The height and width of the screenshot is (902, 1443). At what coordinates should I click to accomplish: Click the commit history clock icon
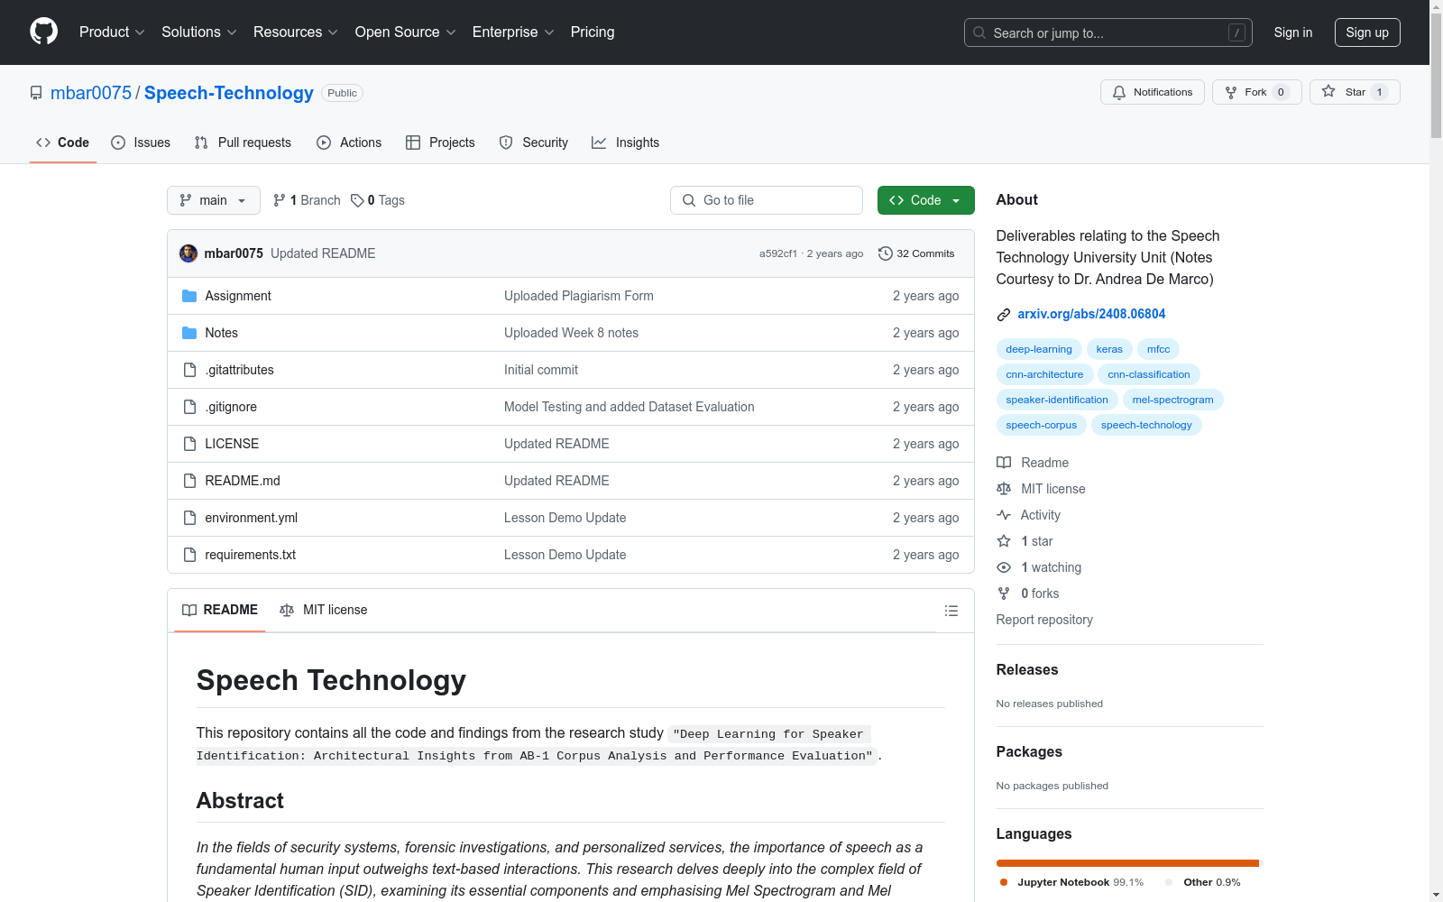click(x=886, y=253)
